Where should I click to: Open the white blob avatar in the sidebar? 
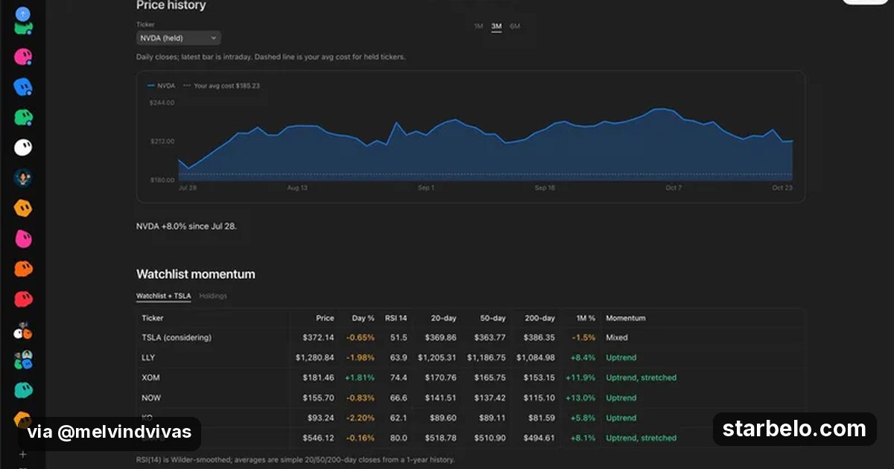[x=23, y=147]
